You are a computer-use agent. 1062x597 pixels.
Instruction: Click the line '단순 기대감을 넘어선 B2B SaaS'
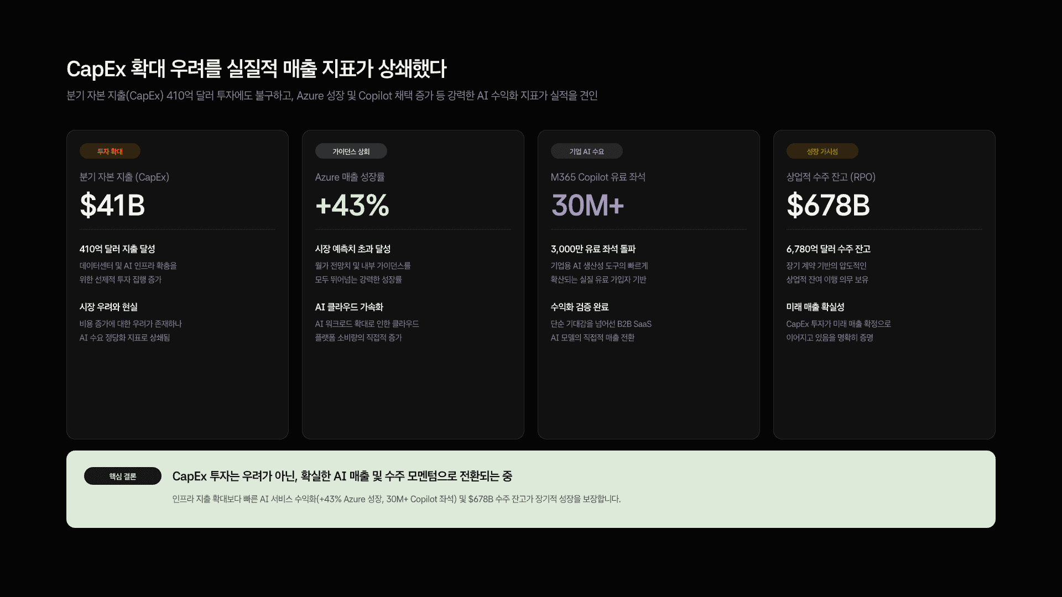click(x=601, y=324)
